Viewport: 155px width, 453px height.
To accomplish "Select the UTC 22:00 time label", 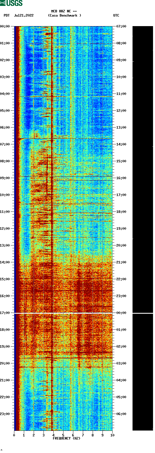I will pos(121,279).
